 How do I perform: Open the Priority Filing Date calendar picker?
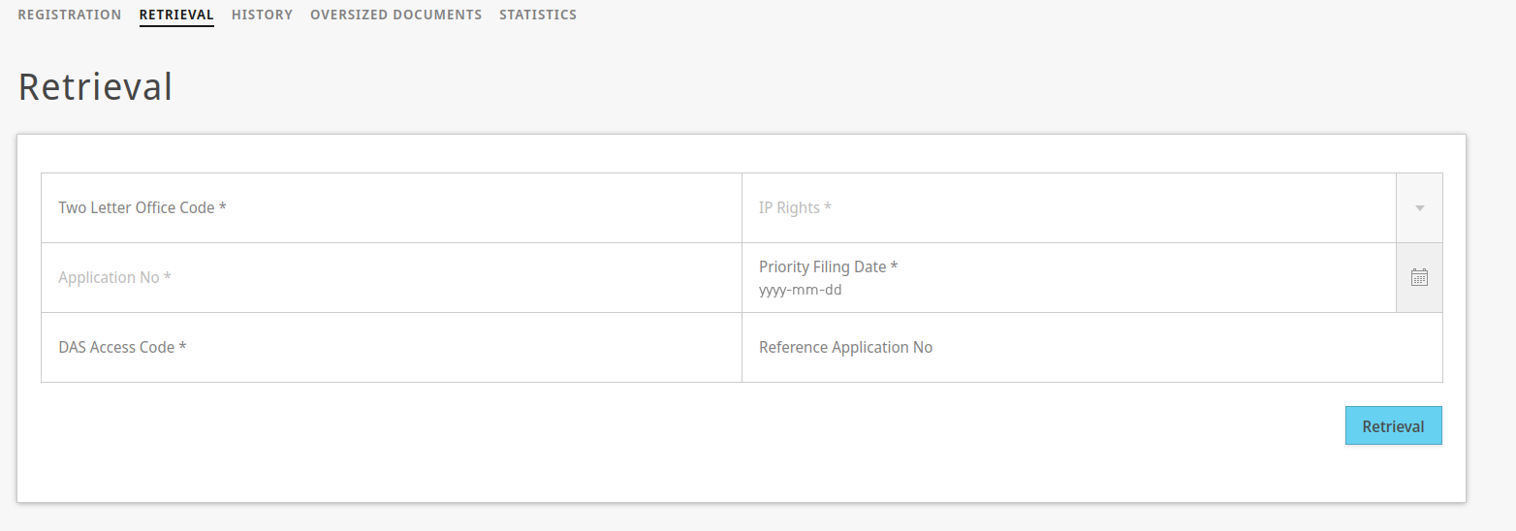pyautogui.click(x=1419, y=277)
